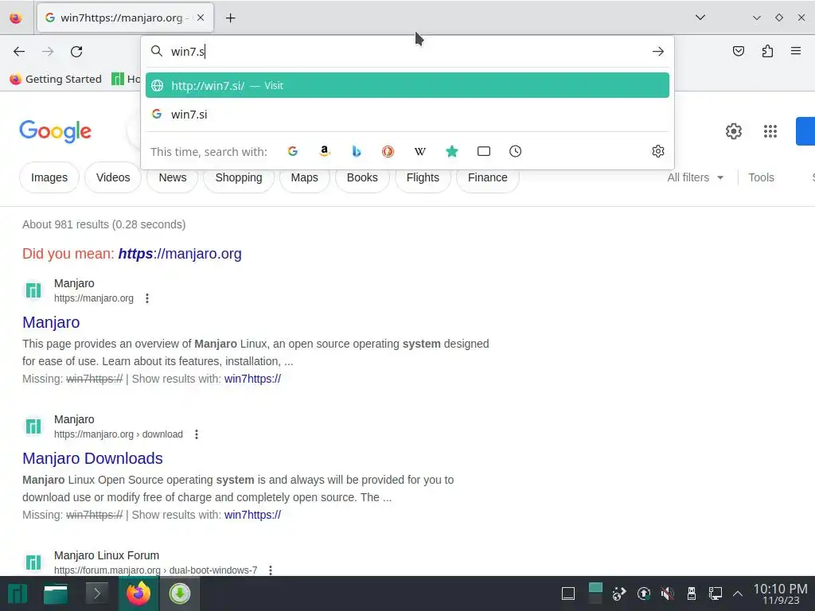Toggle muted volume tray icon
815x611 pixels.
[668, 593]
